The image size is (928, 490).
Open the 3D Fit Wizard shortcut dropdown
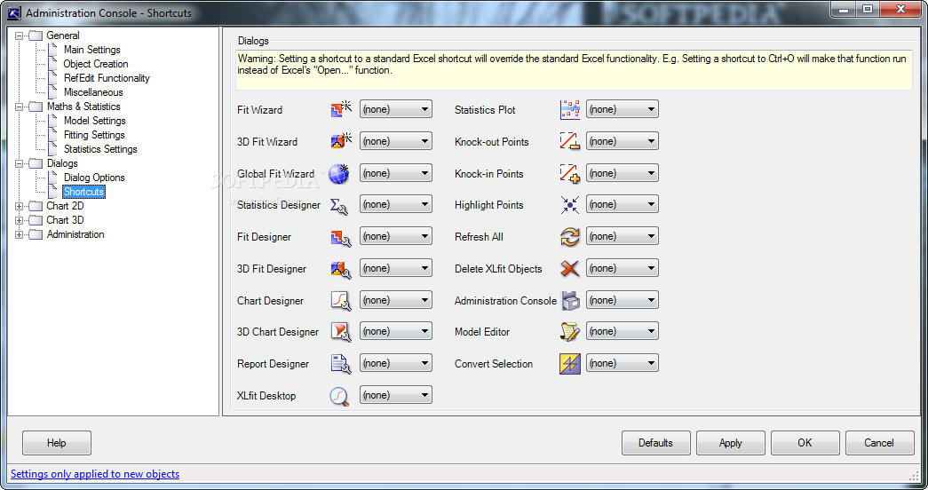pyautogui.click(x=396, y=141)
